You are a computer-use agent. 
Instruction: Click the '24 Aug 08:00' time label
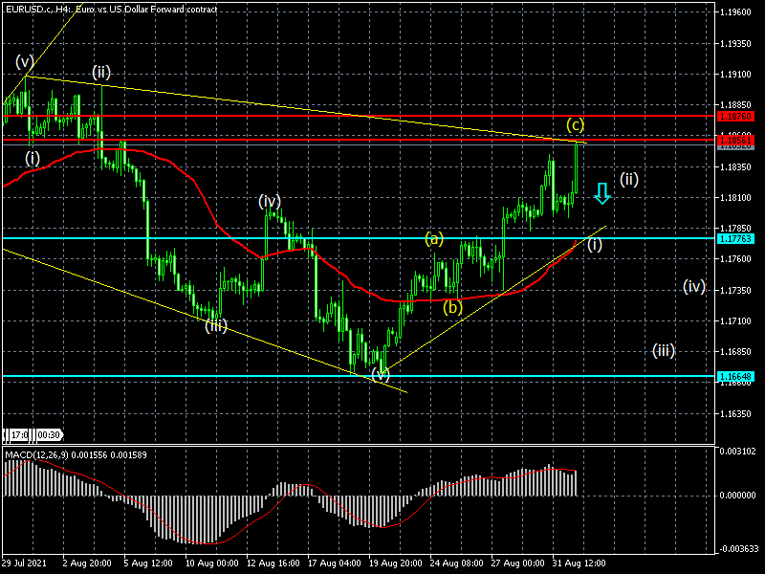click(x=457, y=563)
